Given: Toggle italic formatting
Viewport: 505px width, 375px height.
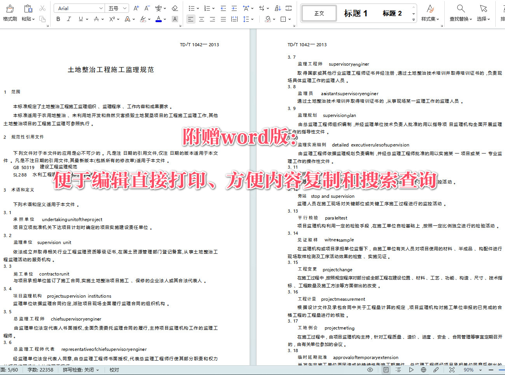Looking at the screenshot, I should tap(69, 19).
